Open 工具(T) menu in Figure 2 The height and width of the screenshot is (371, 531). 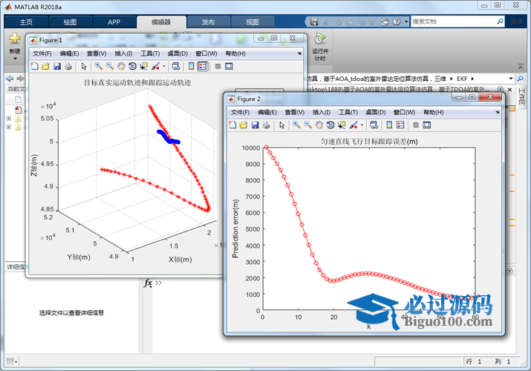pos(348,112)
